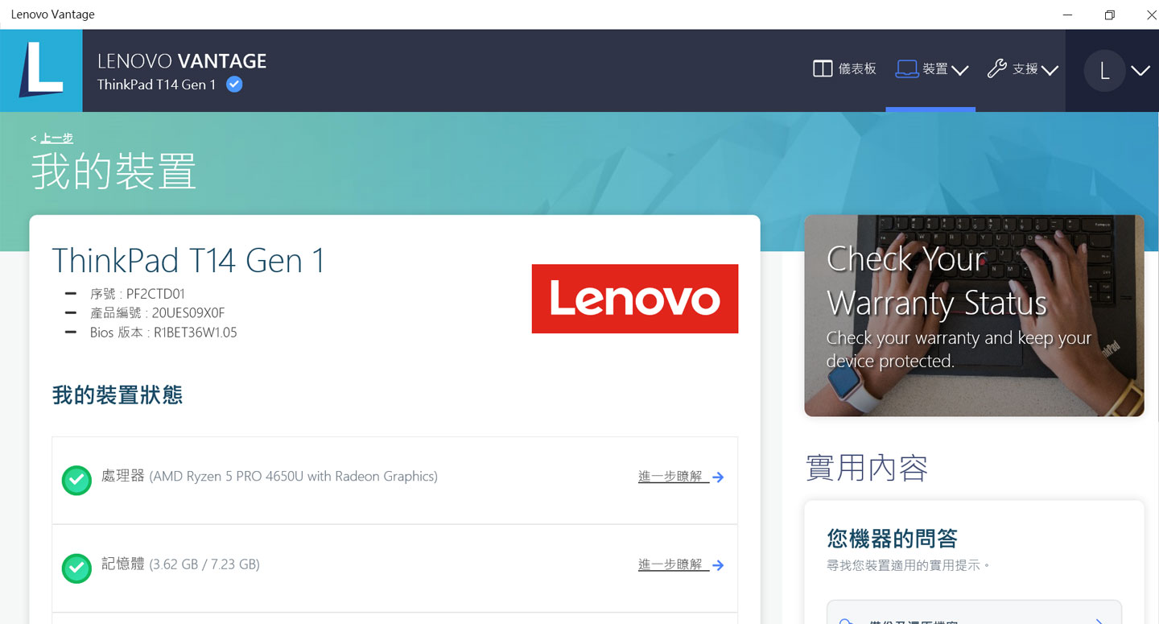This screenshot has height=624, width=1159.
Task: Click the 我的裝置狀態 section heading
Action: coord(118,395)
